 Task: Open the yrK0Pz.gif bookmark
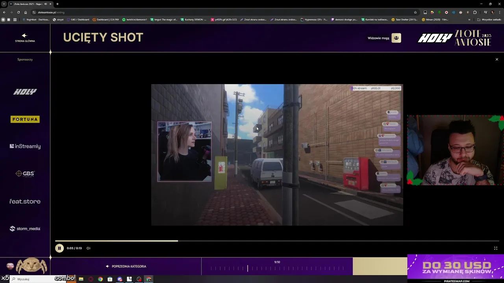pyautogui.click(x=224, y=20)
